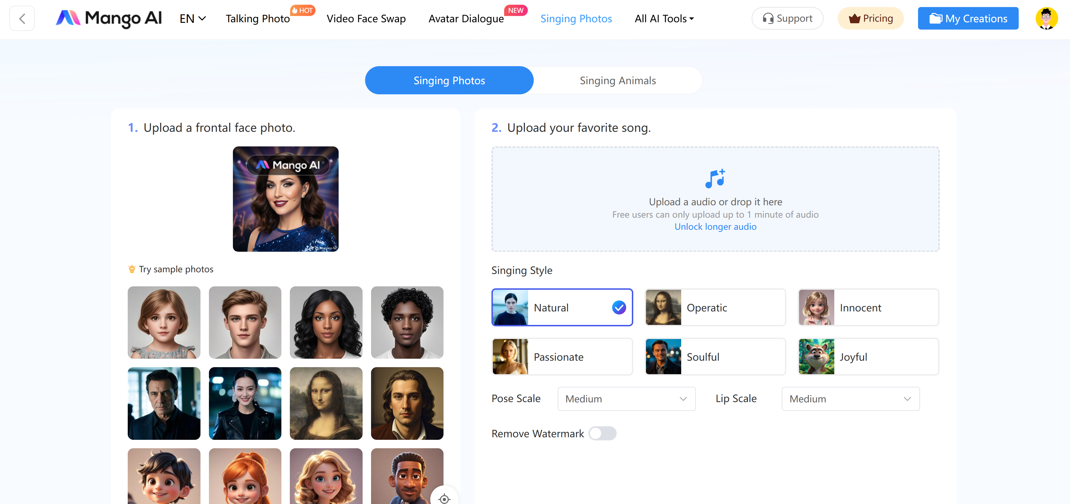Click the back arrow icon

(23, 19)
